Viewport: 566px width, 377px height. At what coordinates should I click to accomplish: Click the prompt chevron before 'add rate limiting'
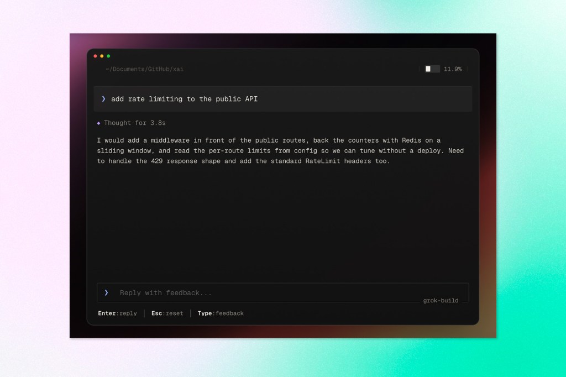click(103, 98)
